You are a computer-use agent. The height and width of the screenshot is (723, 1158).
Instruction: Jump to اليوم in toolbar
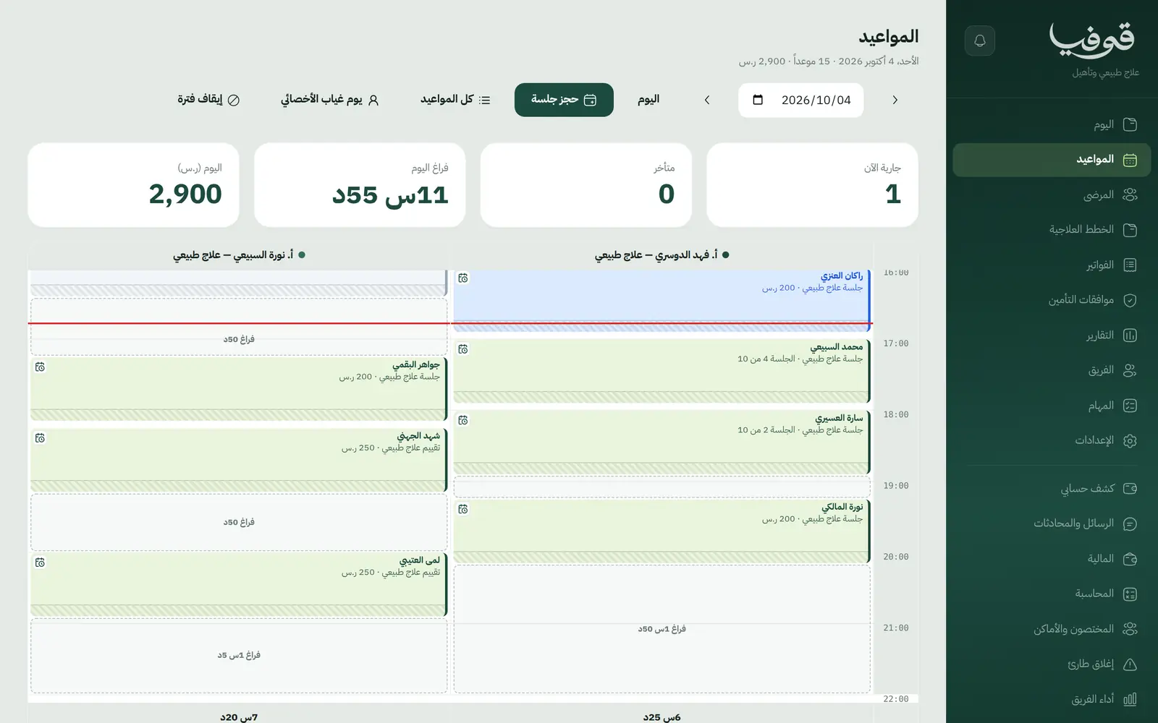click(648, 100)
